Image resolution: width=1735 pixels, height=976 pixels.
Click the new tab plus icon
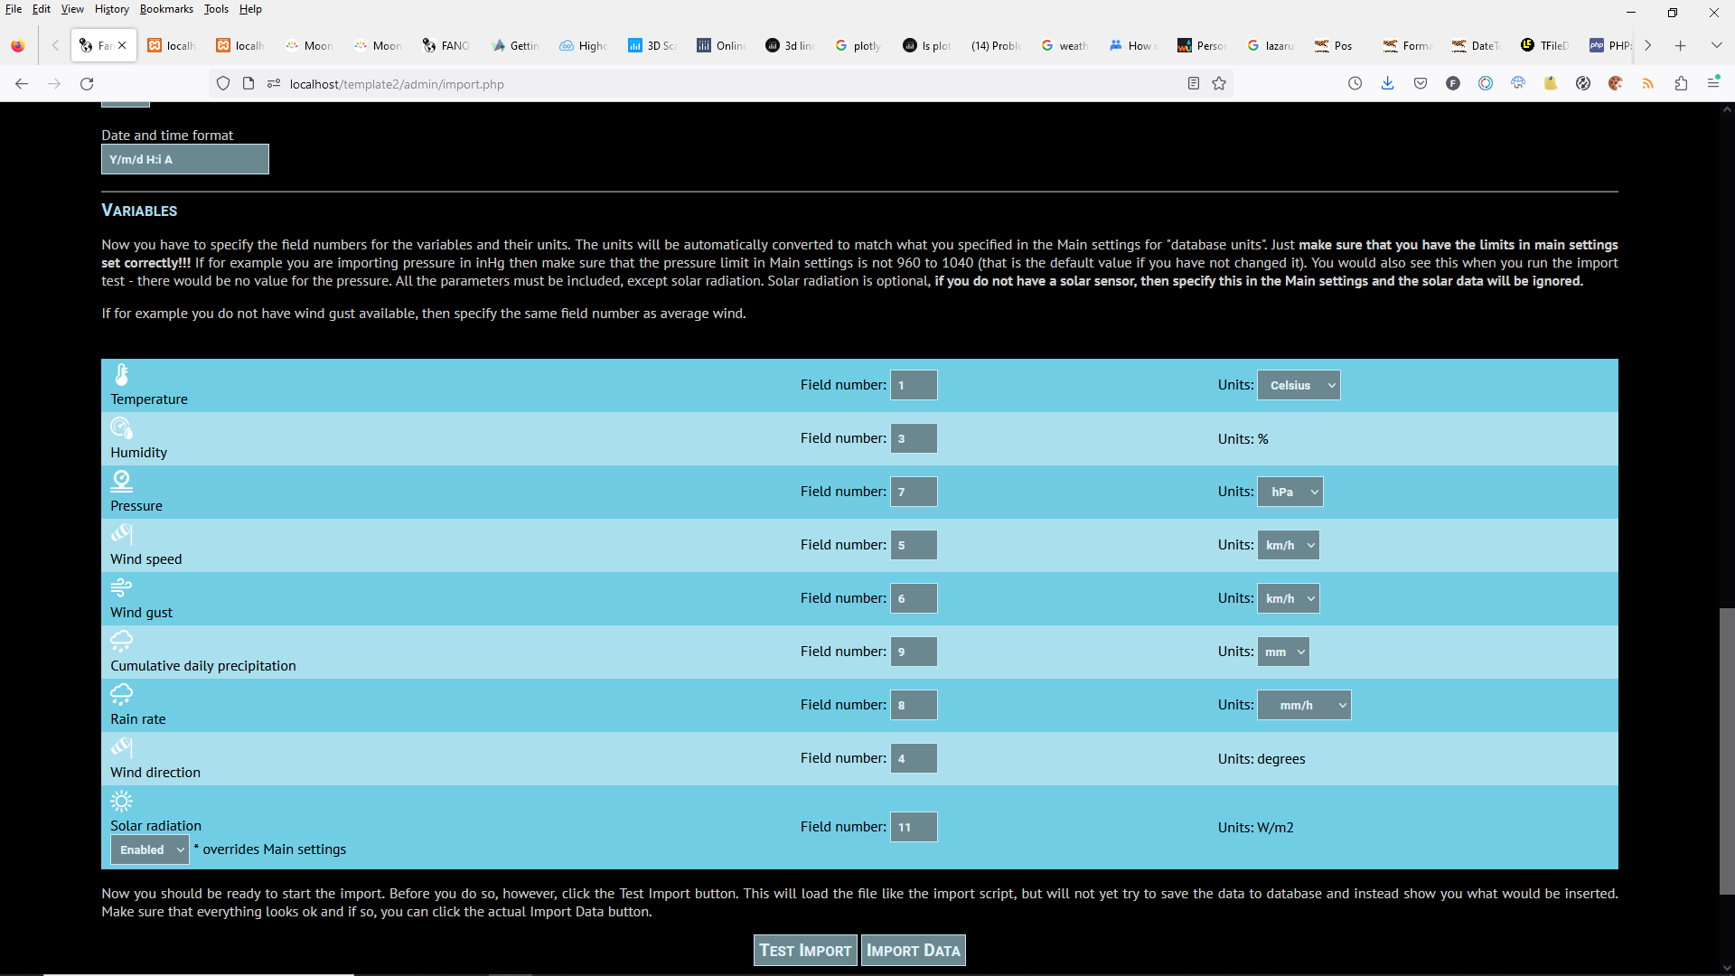coord(1680,45)
